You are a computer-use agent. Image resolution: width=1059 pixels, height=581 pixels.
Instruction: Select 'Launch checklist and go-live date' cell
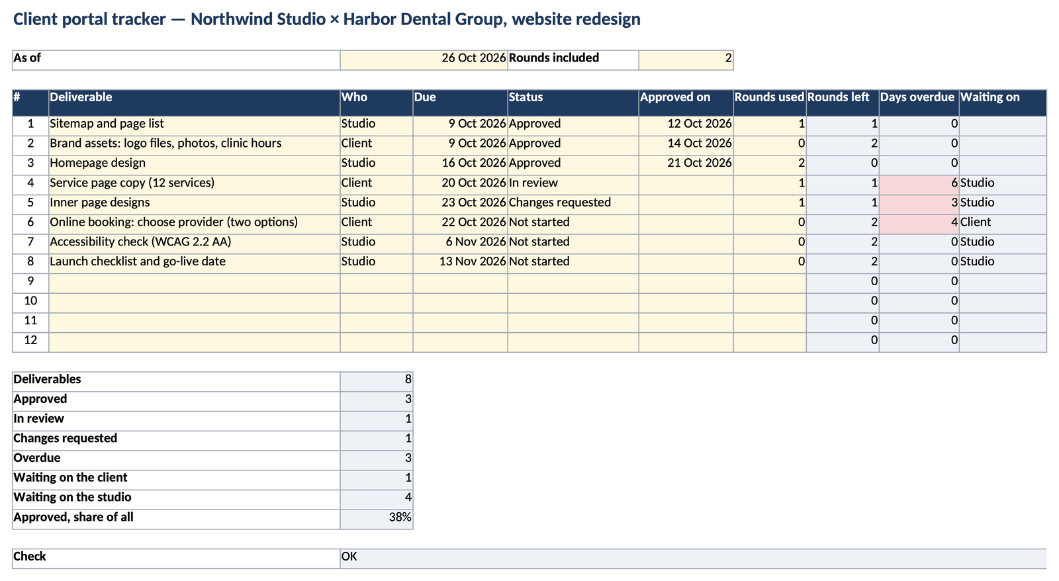click(195, 264)
